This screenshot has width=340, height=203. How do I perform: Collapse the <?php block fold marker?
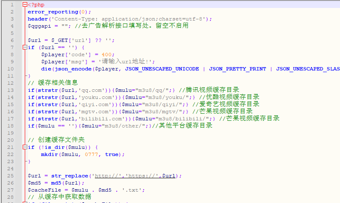coord(25,5)
